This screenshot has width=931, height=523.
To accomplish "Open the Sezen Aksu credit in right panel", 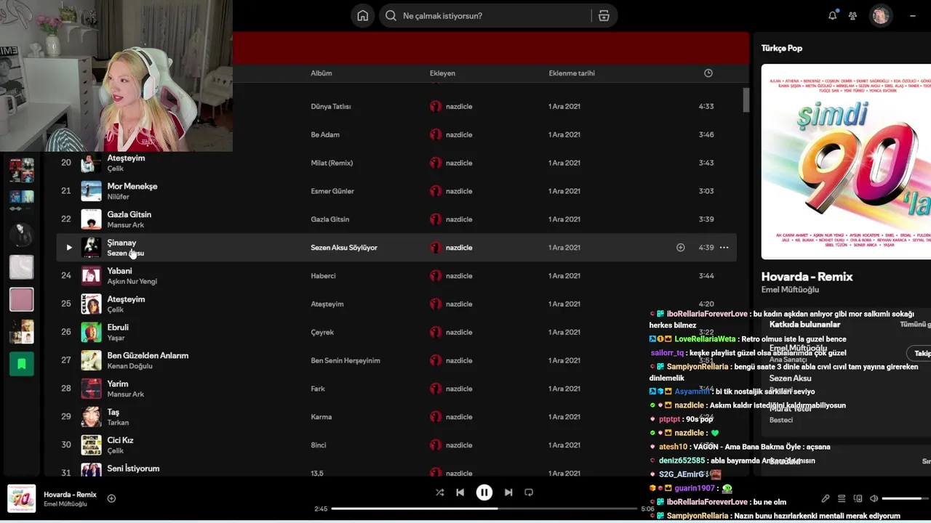I will tap(790, 378).
